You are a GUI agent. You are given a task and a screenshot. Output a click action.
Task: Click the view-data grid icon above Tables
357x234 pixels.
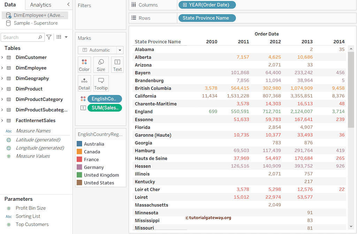[58, 37]
